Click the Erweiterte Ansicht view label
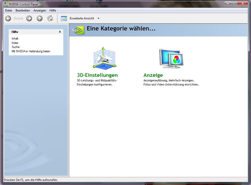251x185 pixels. [82, 18]
